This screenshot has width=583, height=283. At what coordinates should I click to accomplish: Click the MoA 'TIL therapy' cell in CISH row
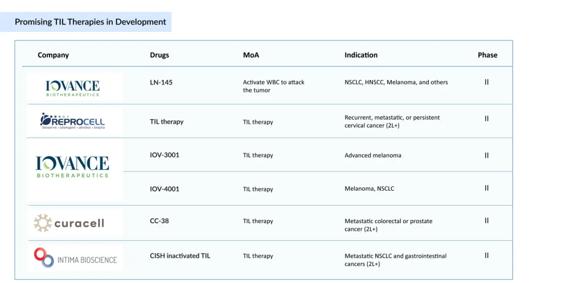click(x=258, y=256)
